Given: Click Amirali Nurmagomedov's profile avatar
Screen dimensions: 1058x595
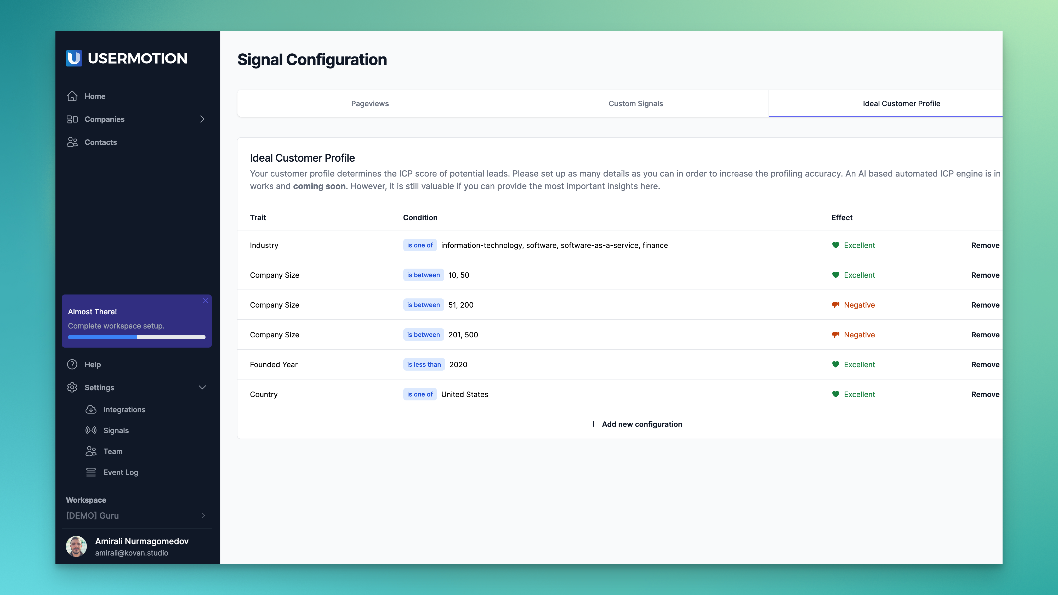Looking at the screenshot, I should (76, 547).
